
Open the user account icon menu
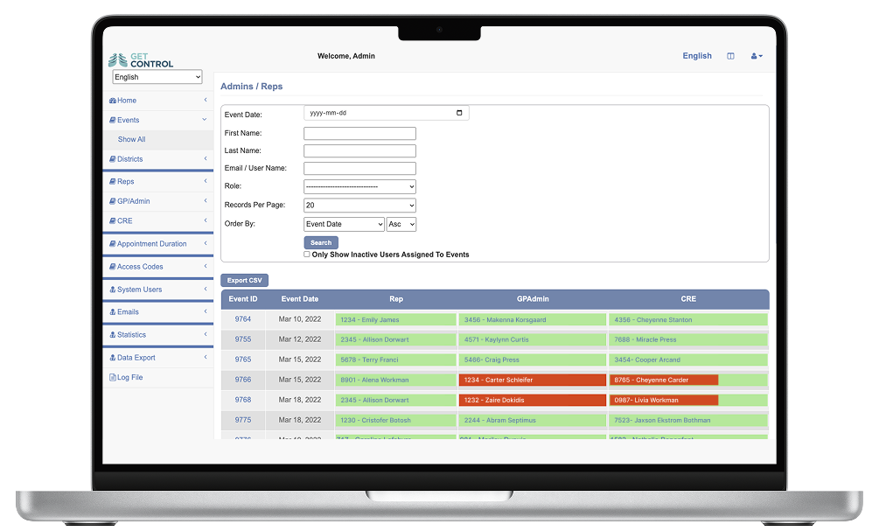(756, 56)
